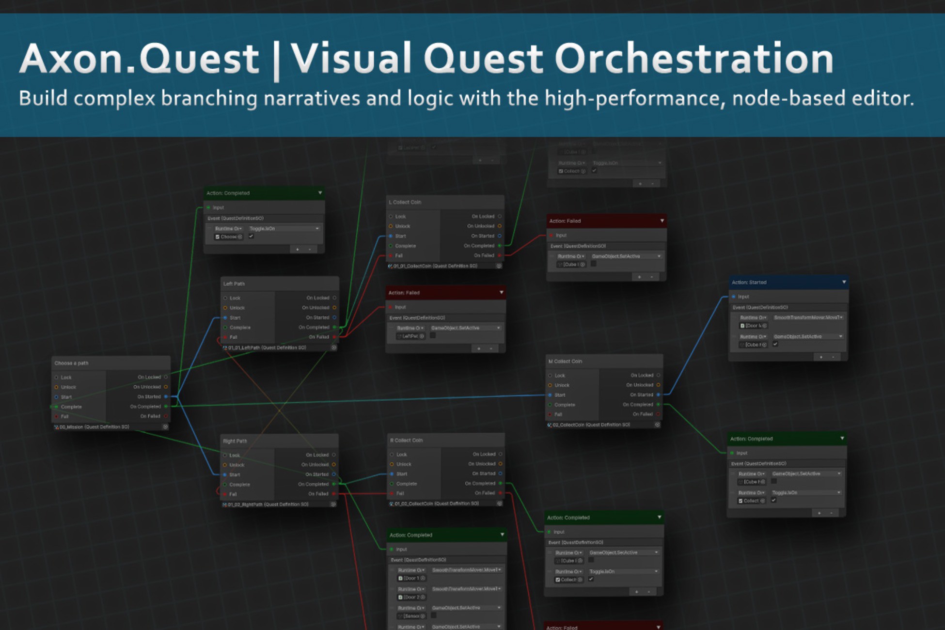This screenshot has height=630, width=945.
Task: Click On Completed output port of Right Path node
Action: (334, 484)
